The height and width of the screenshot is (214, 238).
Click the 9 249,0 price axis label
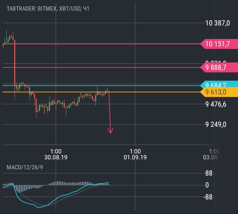(216, 125)
